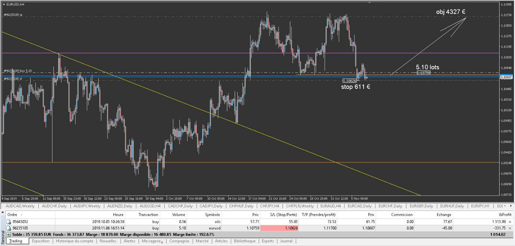The width and height of the screenshot is (515, 246).
Task: Click the order icon beside 96235185
Action: (8, 228)
